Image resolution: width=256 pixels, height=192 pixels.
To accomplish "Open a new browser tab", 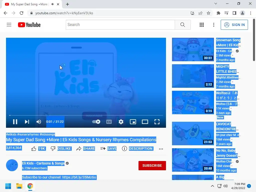I will (67, 4).
